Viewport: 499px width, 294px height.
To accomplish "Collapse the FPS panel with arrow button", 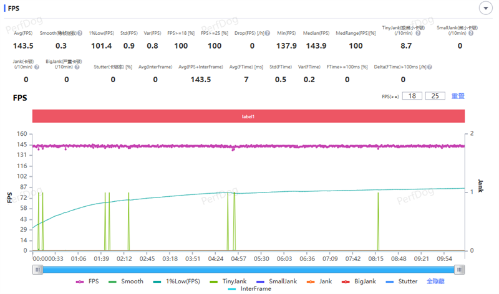I will tap(485, 7).
